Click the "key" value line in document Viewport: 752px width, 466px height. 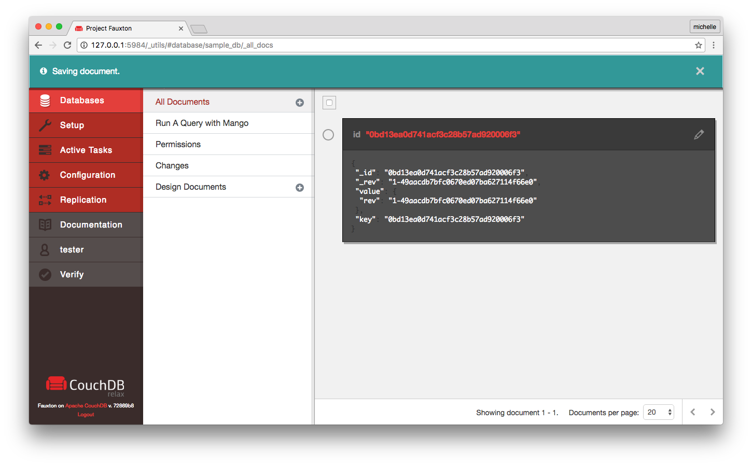click(x=440, y=219)
